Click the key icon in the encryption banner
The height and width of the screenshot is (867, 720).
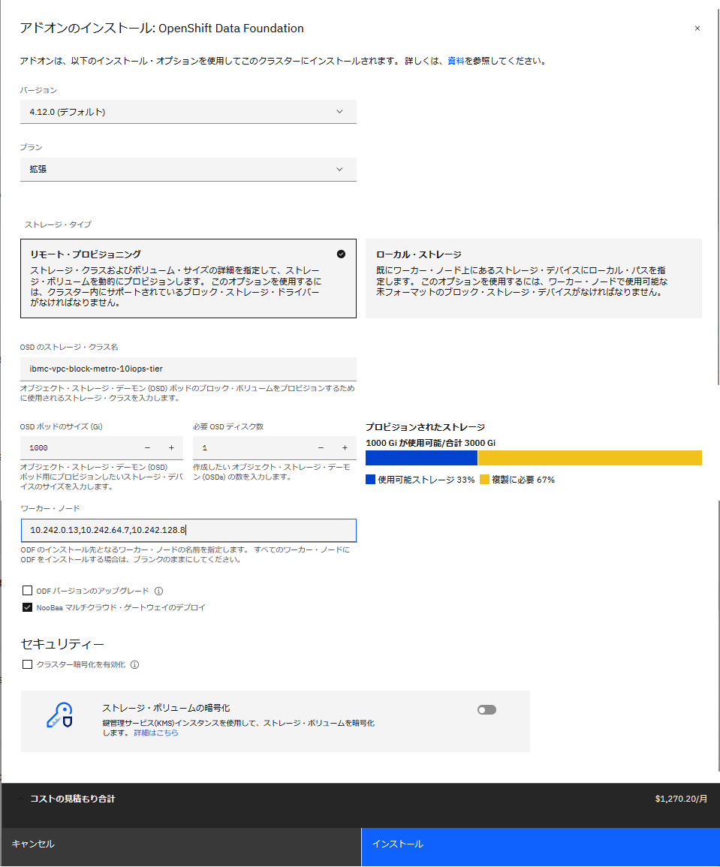pos(58,715)
